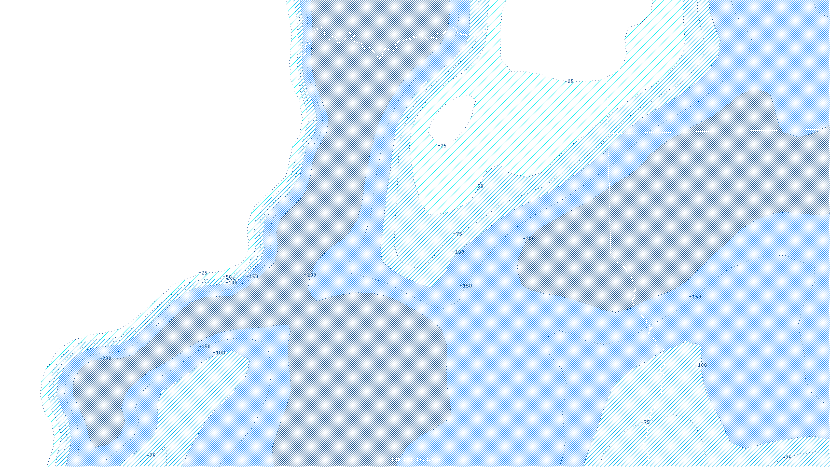Click the -25 label beside the overlapping -50/-75 cluster
Viewport: 830px width, 467px height.
click(x=203, y=273)
